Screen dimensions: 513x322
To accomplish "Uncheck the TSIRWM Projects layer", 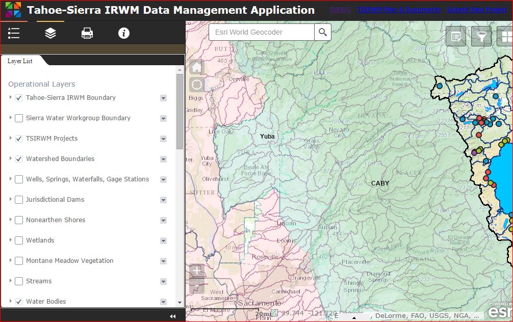I will (x=19, y=139).
